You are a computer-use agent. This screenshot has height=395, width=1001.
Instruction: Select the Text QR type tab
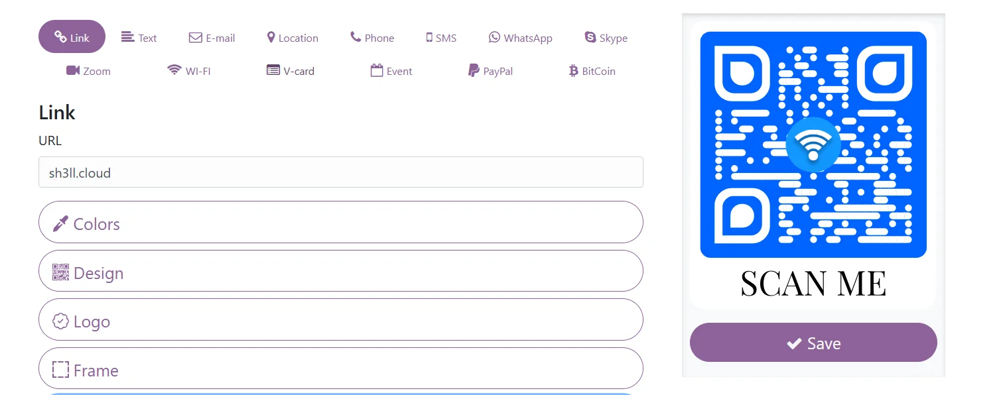pyautogui.click(x=139, y=38)
